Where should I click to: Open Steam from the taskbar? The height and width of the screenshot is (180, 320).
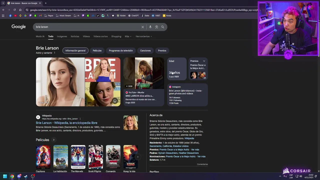tap(26, 176)
